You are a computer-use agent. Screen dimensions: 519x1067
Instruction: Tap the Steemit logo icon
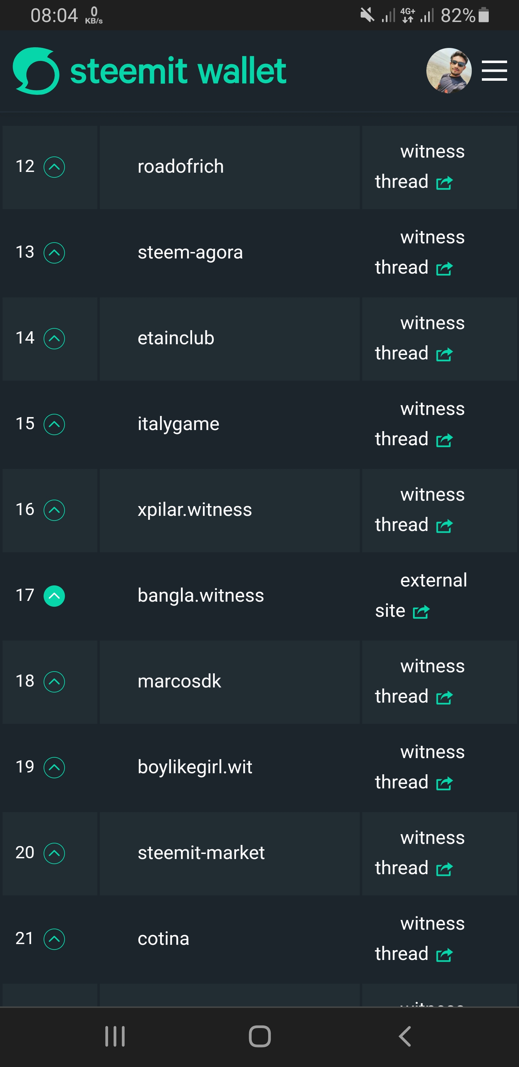click(36, 71)
